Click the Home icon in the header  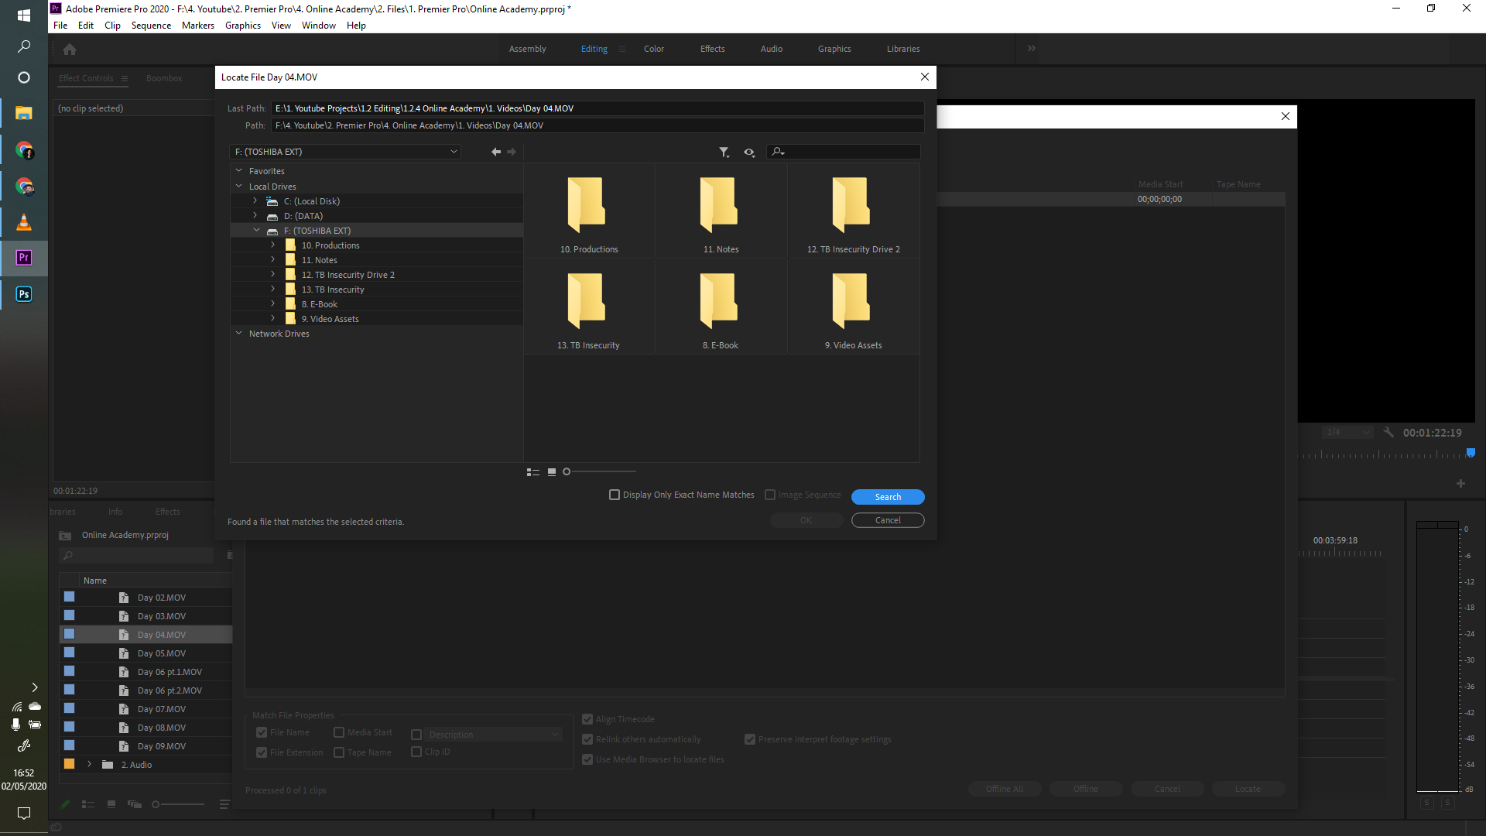click(x=70, y=49)
